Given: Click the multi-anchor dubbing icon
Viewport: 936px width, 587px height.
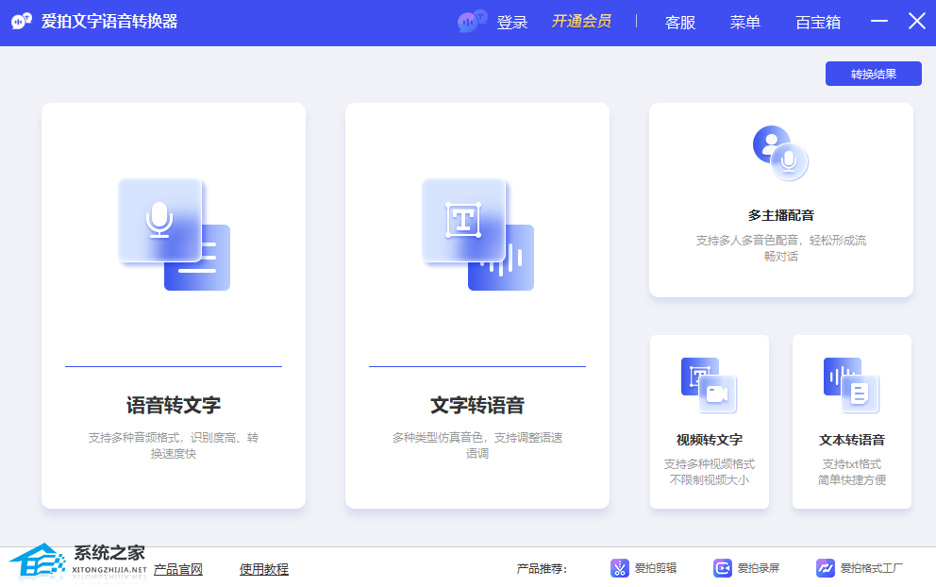Looking at the screenshot, I should (781, 153).
